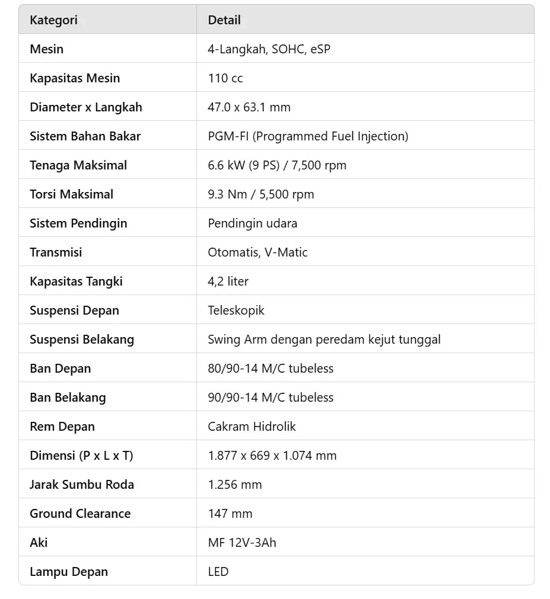Click the Kategori column header
Image resolution: width=550 pixels, height=599 pixels.
53,20
